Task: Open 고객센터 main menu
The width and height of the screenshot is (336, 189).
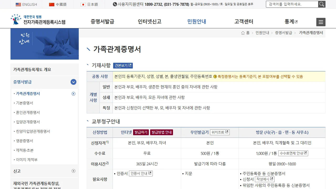Action: click(244, 22)
